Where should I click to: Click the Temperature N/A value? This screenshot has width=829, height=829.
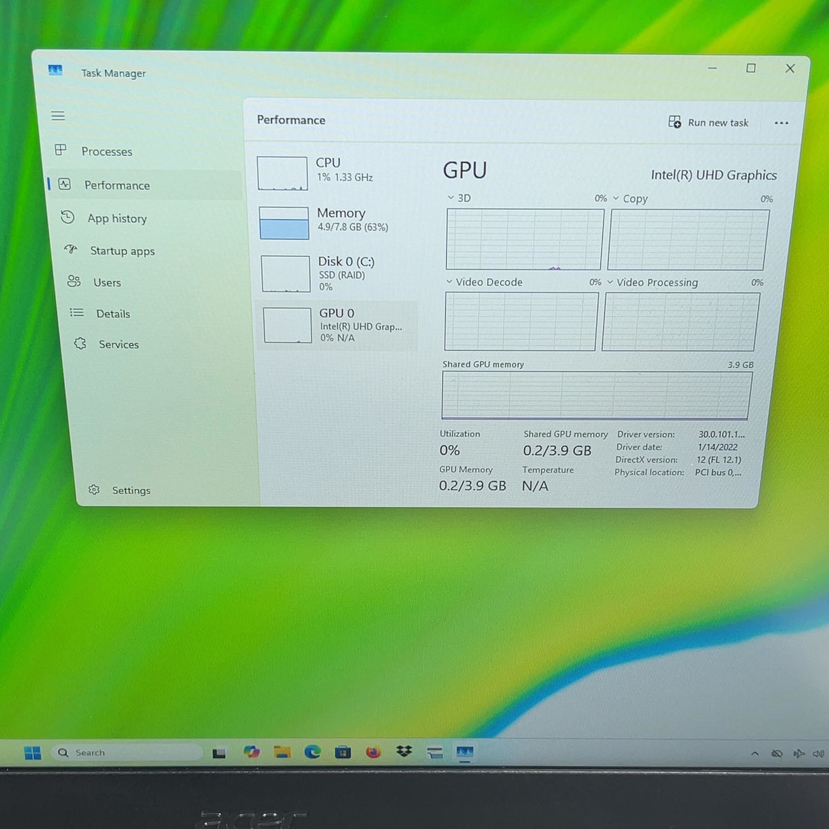click(535, 486)
